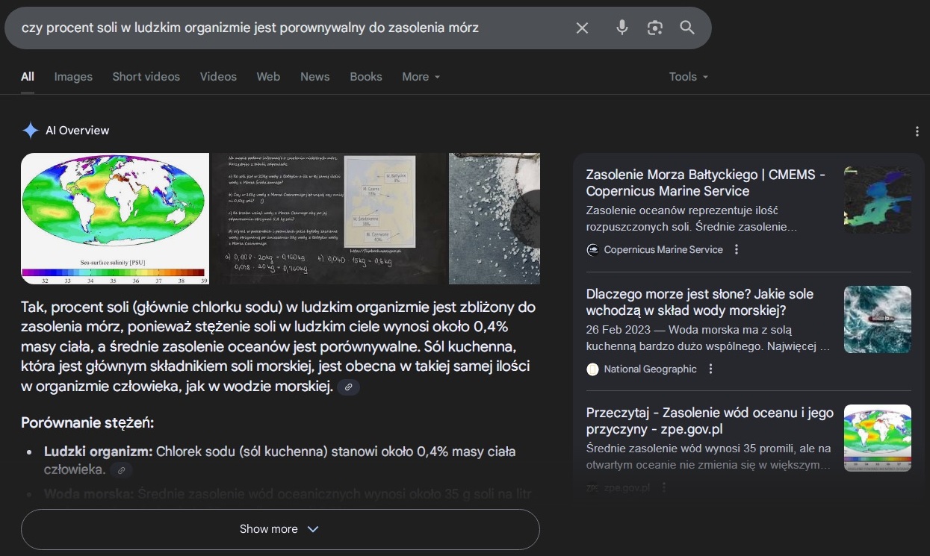Open the three-dot menu next to Copernicus Marine Service
The width and height of the screenshot is (930, 556).
736,249
